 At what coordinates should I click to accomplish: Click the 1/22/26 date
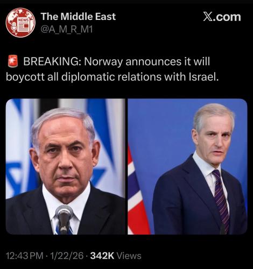(67, 256)
